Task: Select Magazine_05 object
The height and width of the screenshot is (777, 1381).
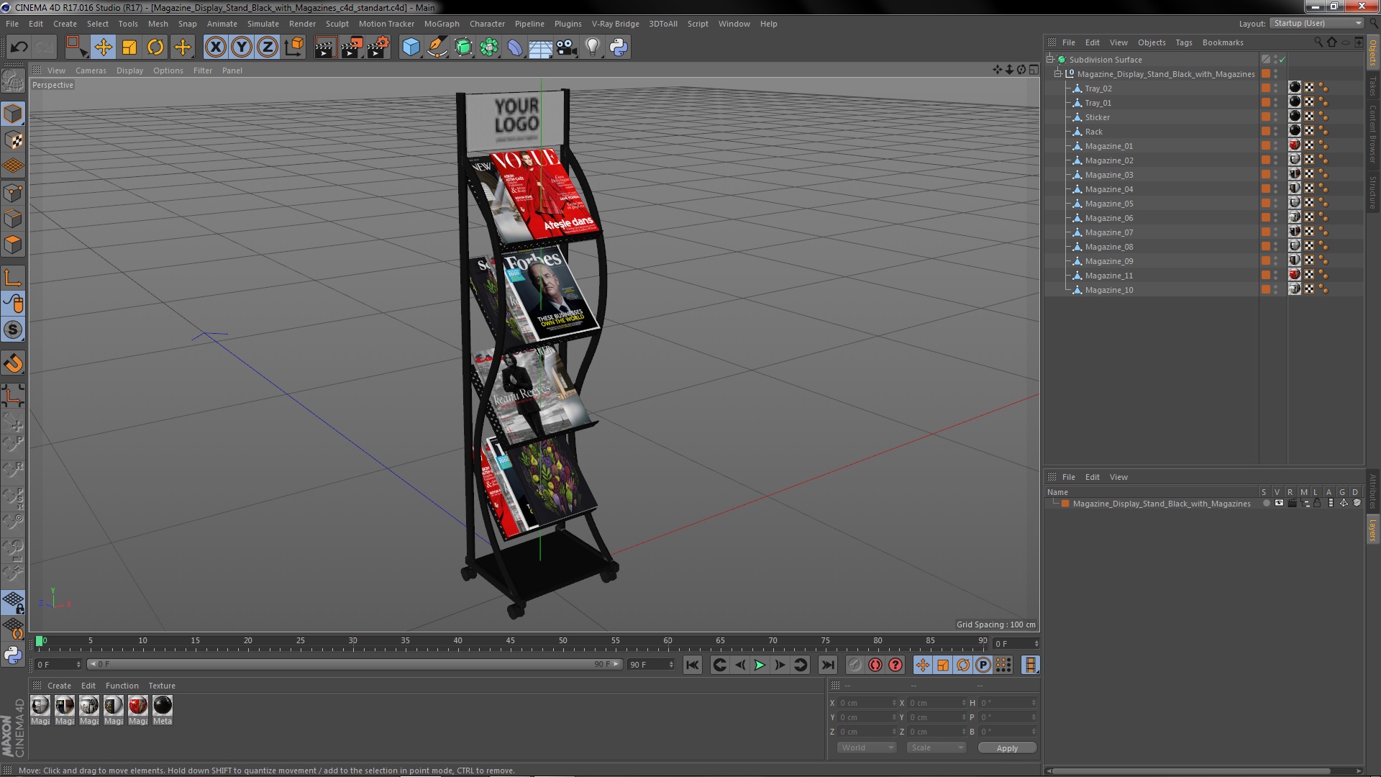Action: [1108, 204]
